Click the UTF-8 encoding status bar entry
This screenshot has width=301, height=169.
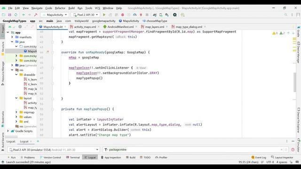270,162
